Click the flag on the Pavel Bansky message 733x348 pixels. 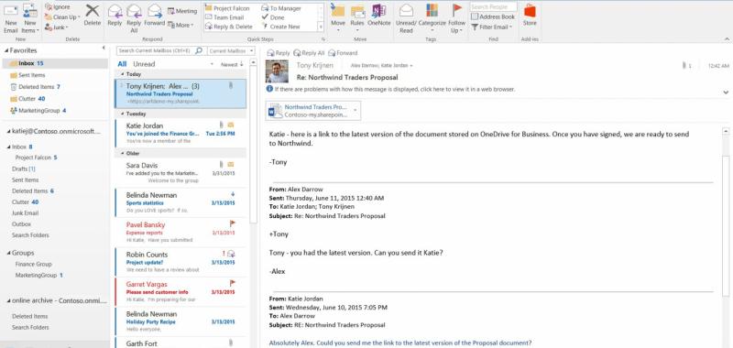(233, 224)
